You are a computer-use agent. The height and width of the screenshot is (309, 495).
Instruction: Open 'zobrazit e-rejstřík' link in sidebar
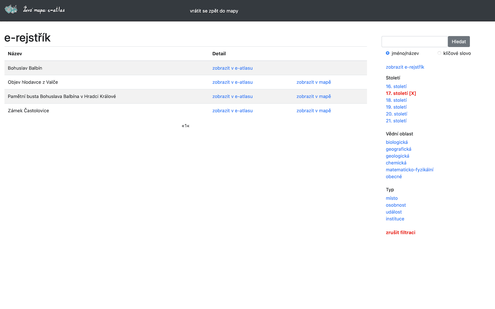click(405, 67)
